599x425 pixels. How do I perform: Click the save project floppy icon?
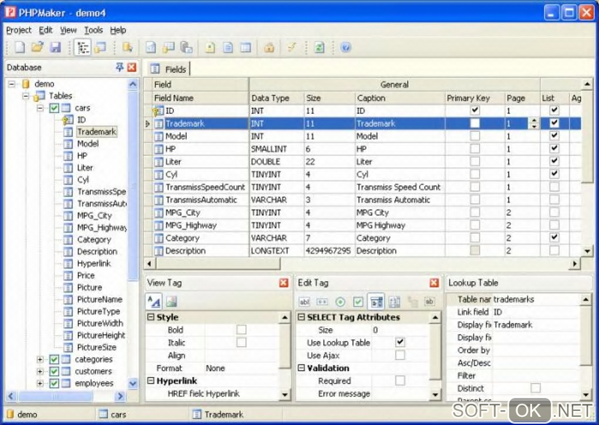click(x=55, y=48)
